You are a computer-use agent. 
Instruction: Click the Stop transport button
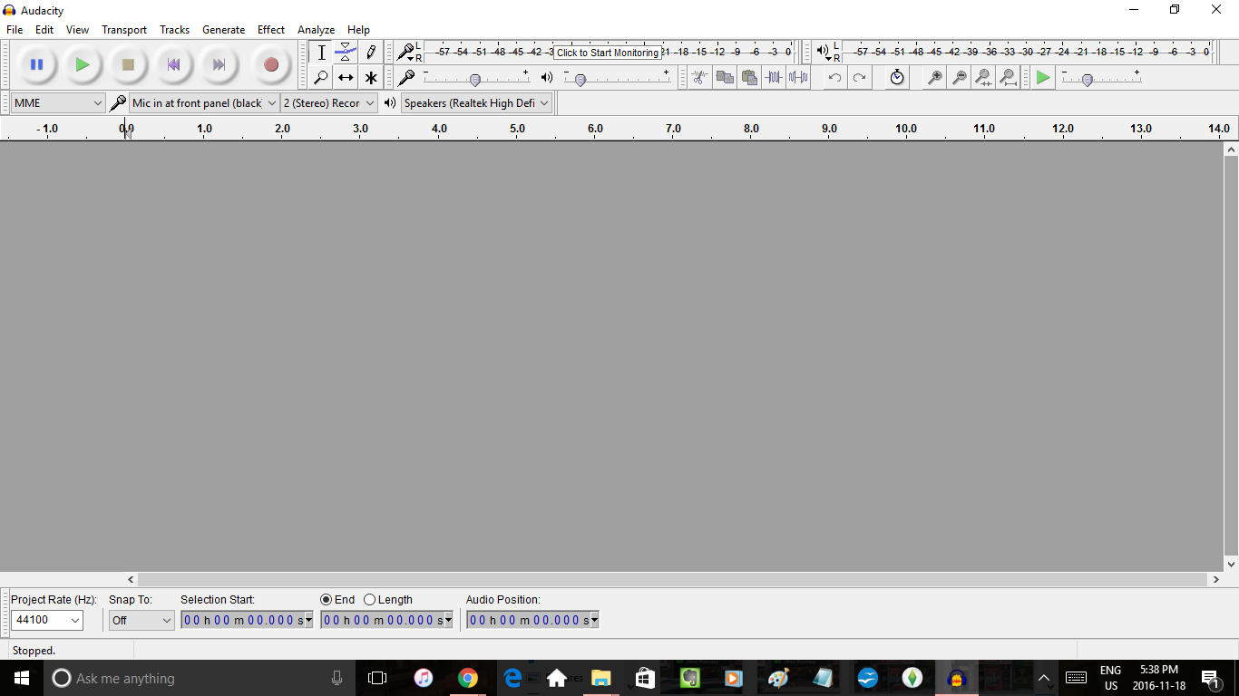[x=128, y=64]
